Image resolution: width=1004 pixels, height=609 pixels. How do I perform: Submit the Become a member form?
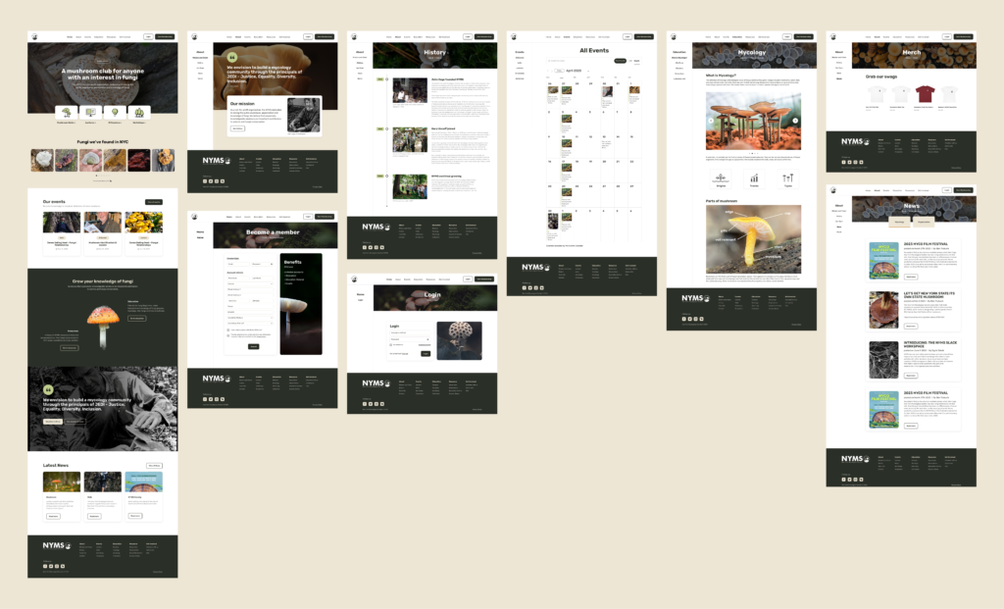pos(254,346)
